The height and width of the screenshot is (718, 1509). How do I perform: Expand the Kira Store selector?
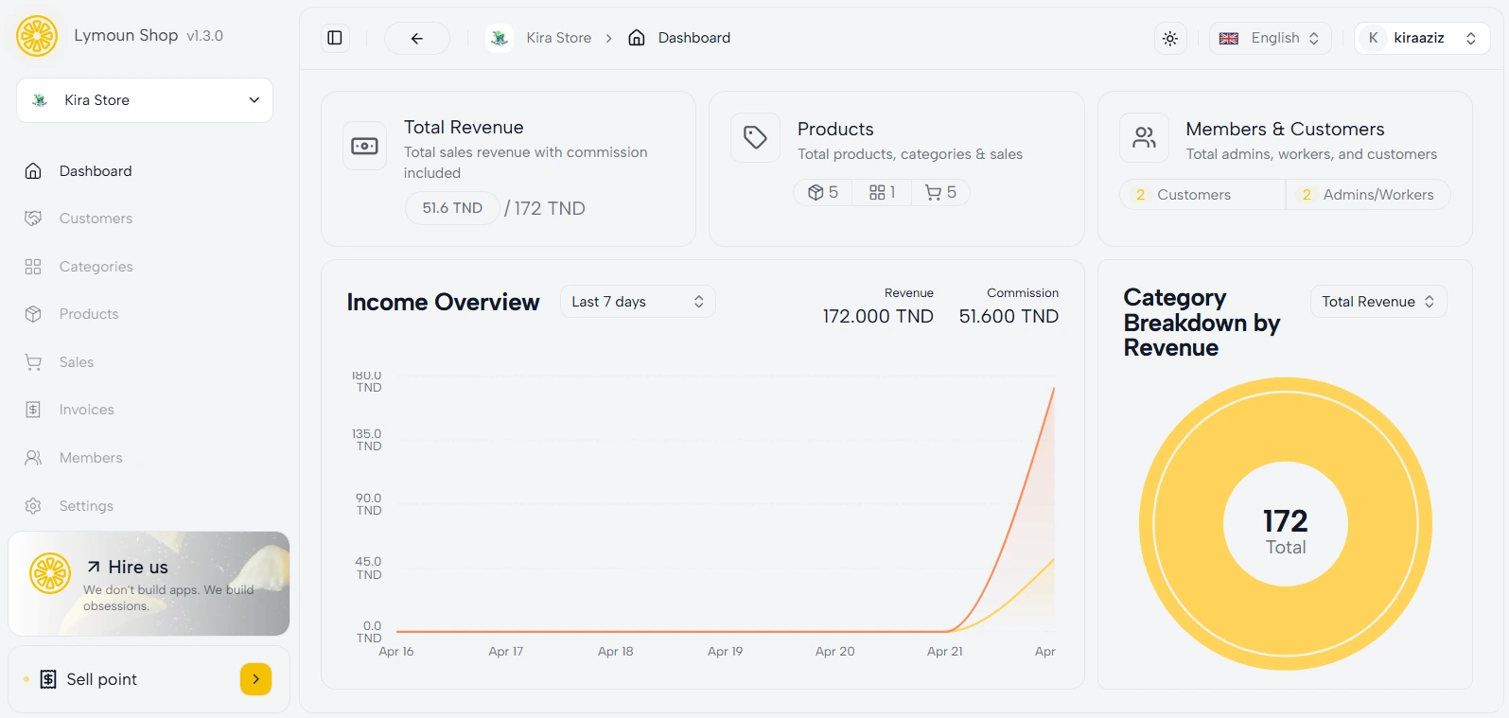(145, 100)
